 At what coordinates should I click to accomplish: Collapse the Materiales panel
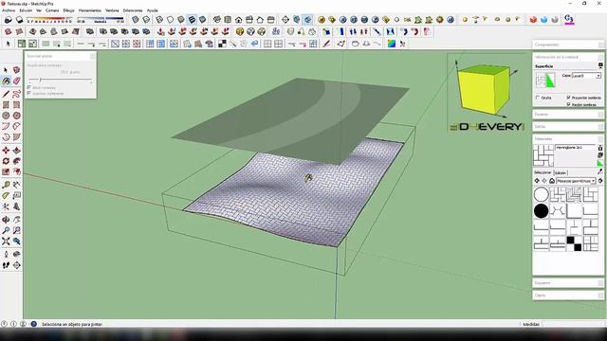tap(568, 138)
